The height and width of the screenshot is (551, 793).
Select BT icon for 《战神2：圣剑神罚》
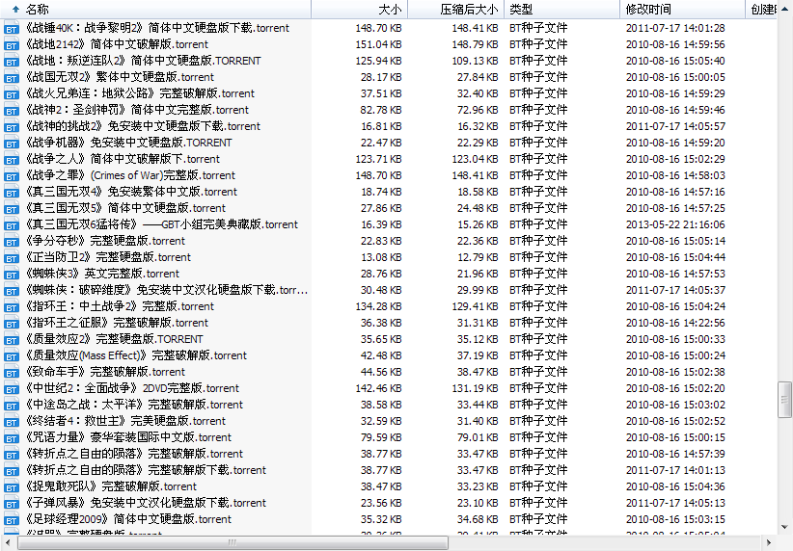(x=12, y=110)
